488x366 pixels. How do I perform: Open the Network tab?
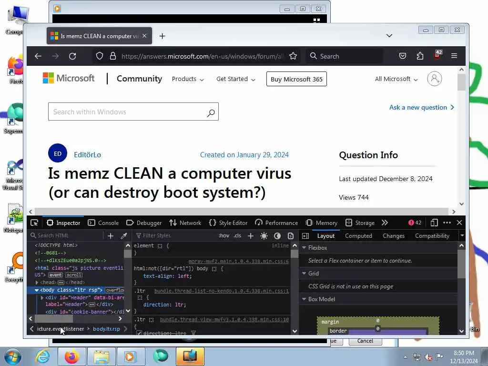point(185,223)
